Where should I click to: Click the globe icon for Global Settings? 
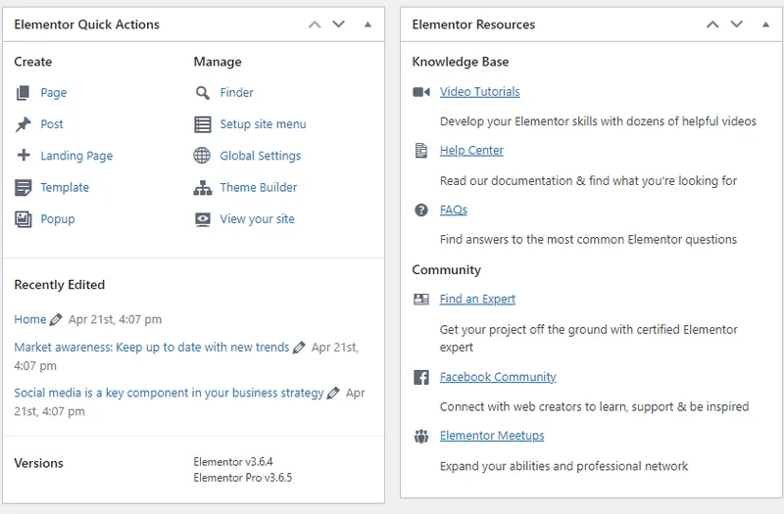(x=202, y=156)
